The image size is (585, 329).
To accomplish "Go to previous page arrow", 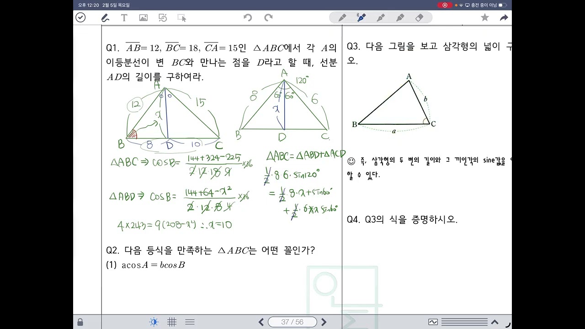I will [x=261, y=322].
